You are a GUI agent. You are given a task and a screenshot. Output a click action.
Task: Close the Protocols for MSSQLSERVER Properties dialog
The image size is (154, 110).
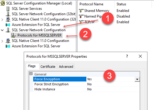(x=140, y=56)
